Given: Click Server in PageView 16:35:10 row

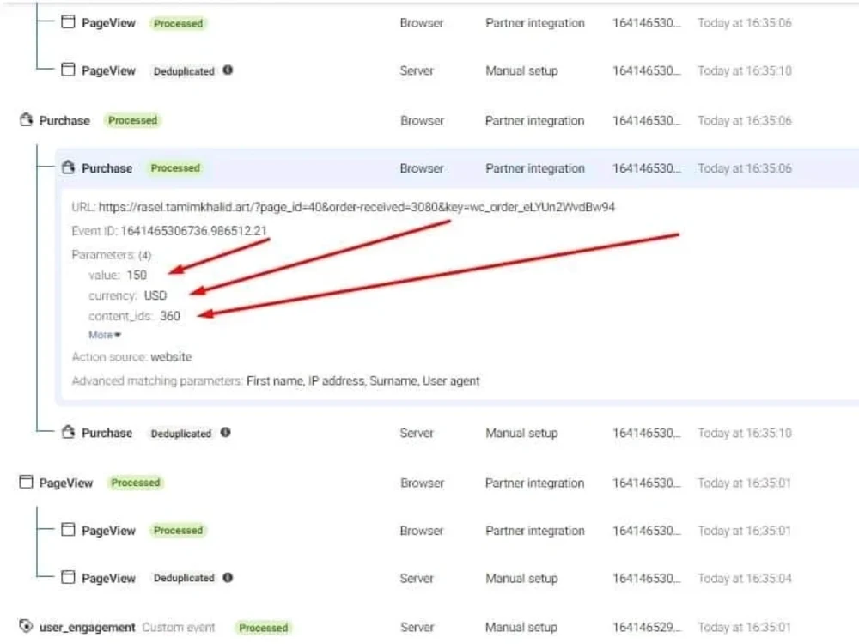Looking at the screenshot, I should tap(417, 70).
